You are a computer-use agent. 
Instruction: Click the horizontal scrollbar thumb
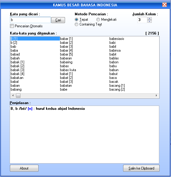click(x=18, y=95)
